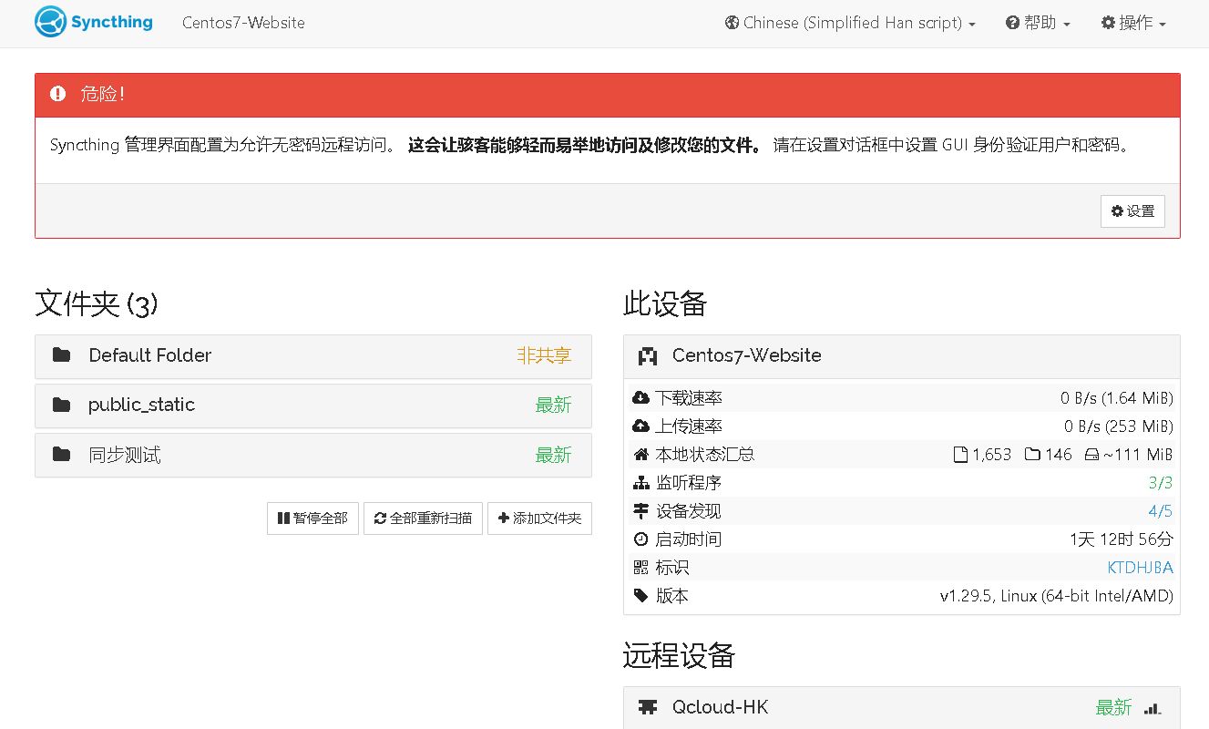
Task: Click the 4/5 discovery link
Action: [1161, 511]
